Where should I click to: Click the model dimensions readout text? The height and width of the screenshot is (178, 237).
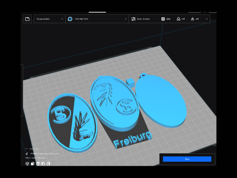tap(35, 158)
